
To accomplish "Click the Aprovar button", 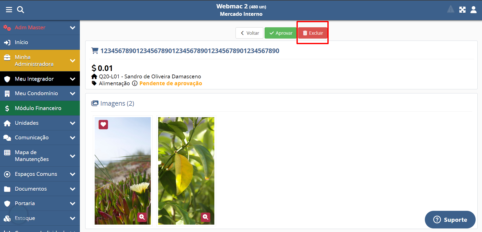I will pyautogui.click(x=281, y=33).
